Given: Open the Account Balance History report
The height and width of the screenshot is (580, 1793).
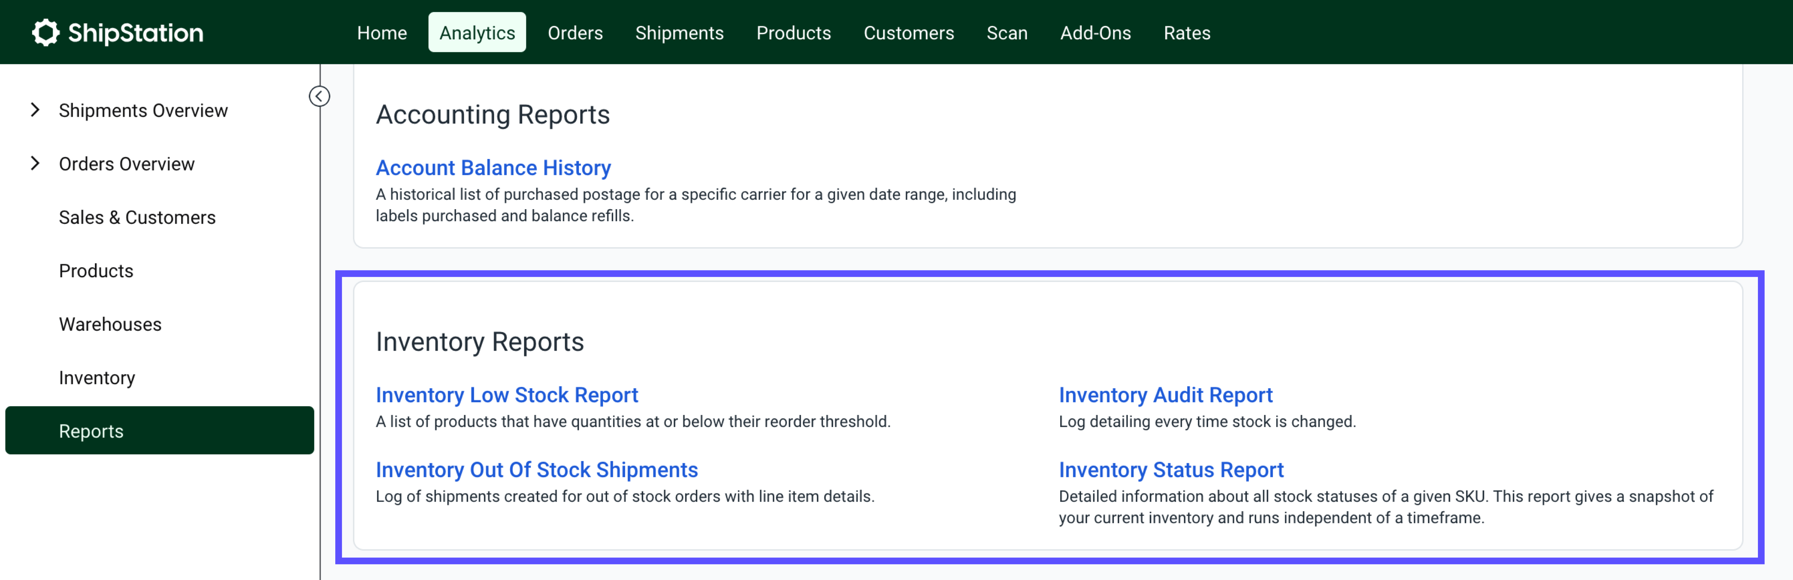Looking at the screenshot, I should [x=493, y=168].
